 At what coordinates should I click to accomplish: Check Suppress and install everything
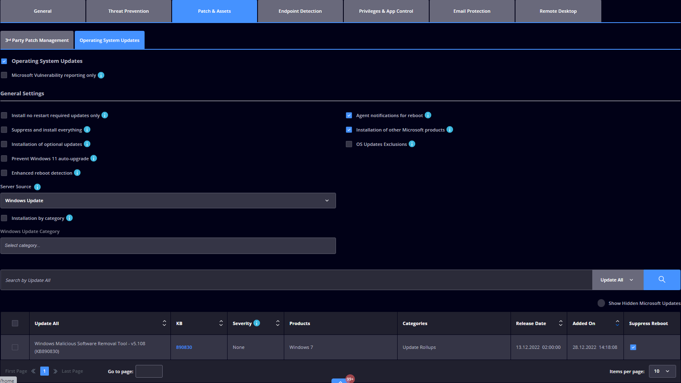pyautogui.click(x=4, y=130)
